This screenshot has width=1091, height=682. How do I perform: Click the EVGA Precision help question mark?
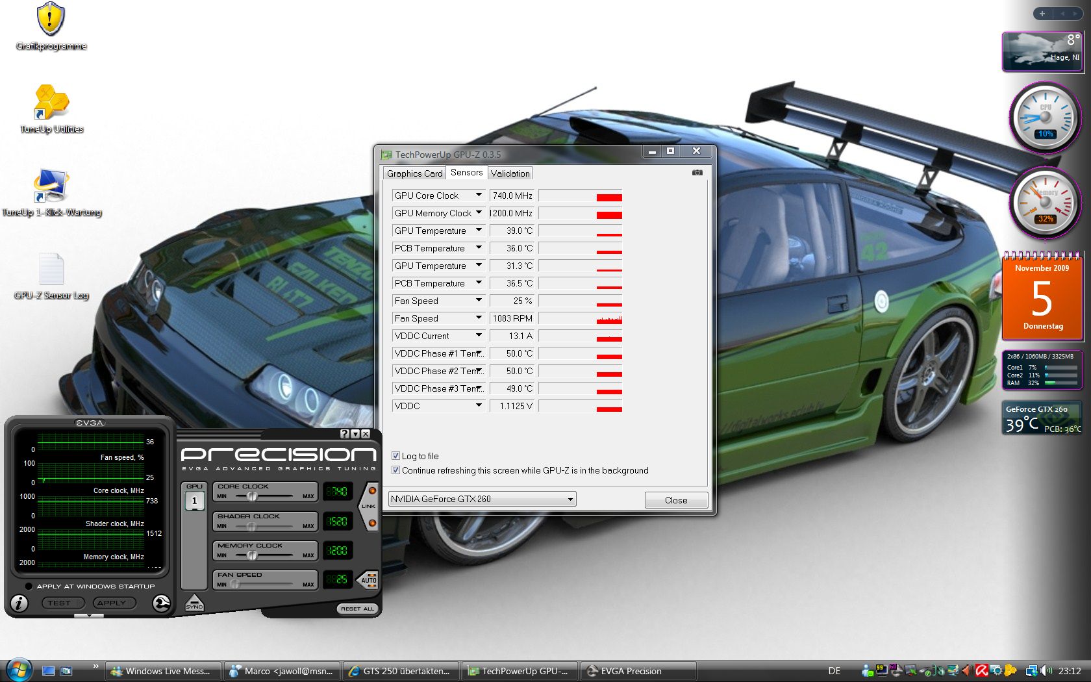(345, 434)
